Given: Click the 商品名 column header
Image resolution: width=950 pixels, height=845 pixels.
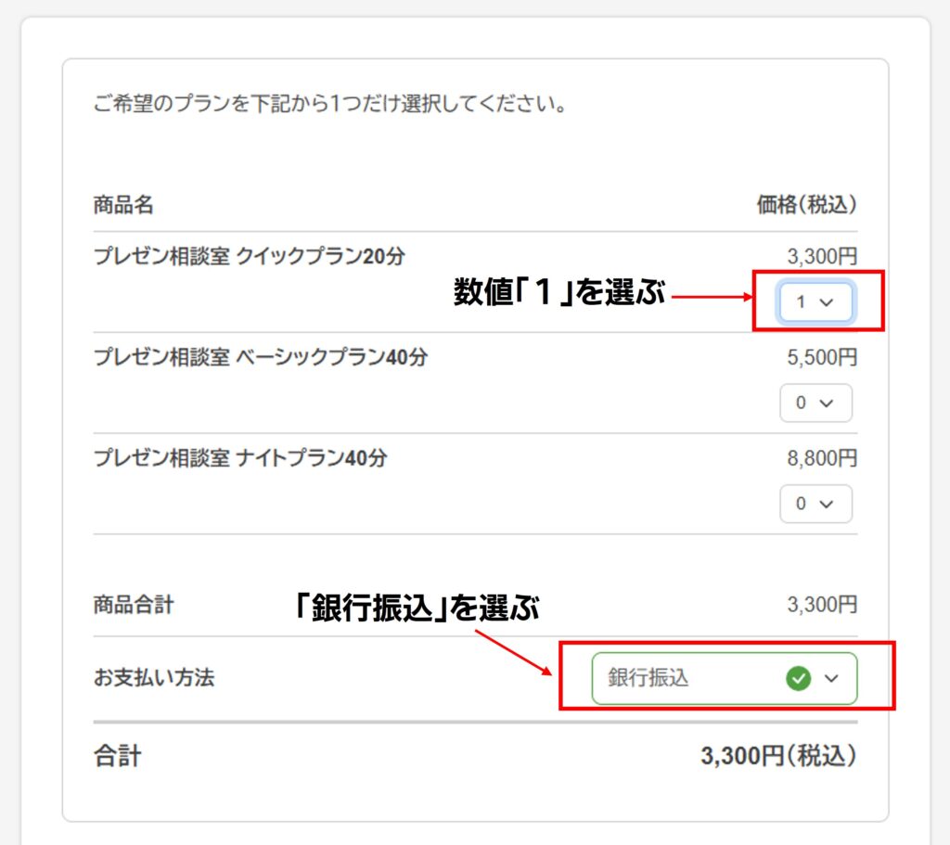Looking at the screenshot, I should click(123, 205).
